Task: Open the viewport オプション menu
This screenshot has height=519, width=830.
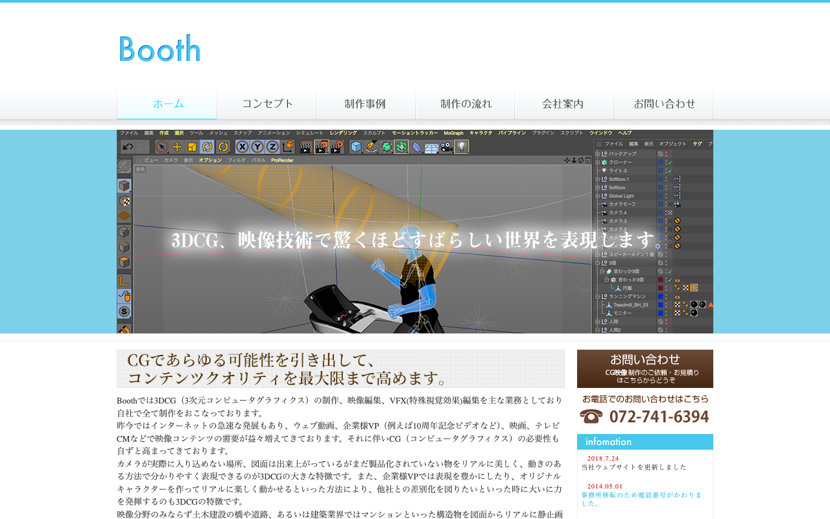Action: point(210,160)
